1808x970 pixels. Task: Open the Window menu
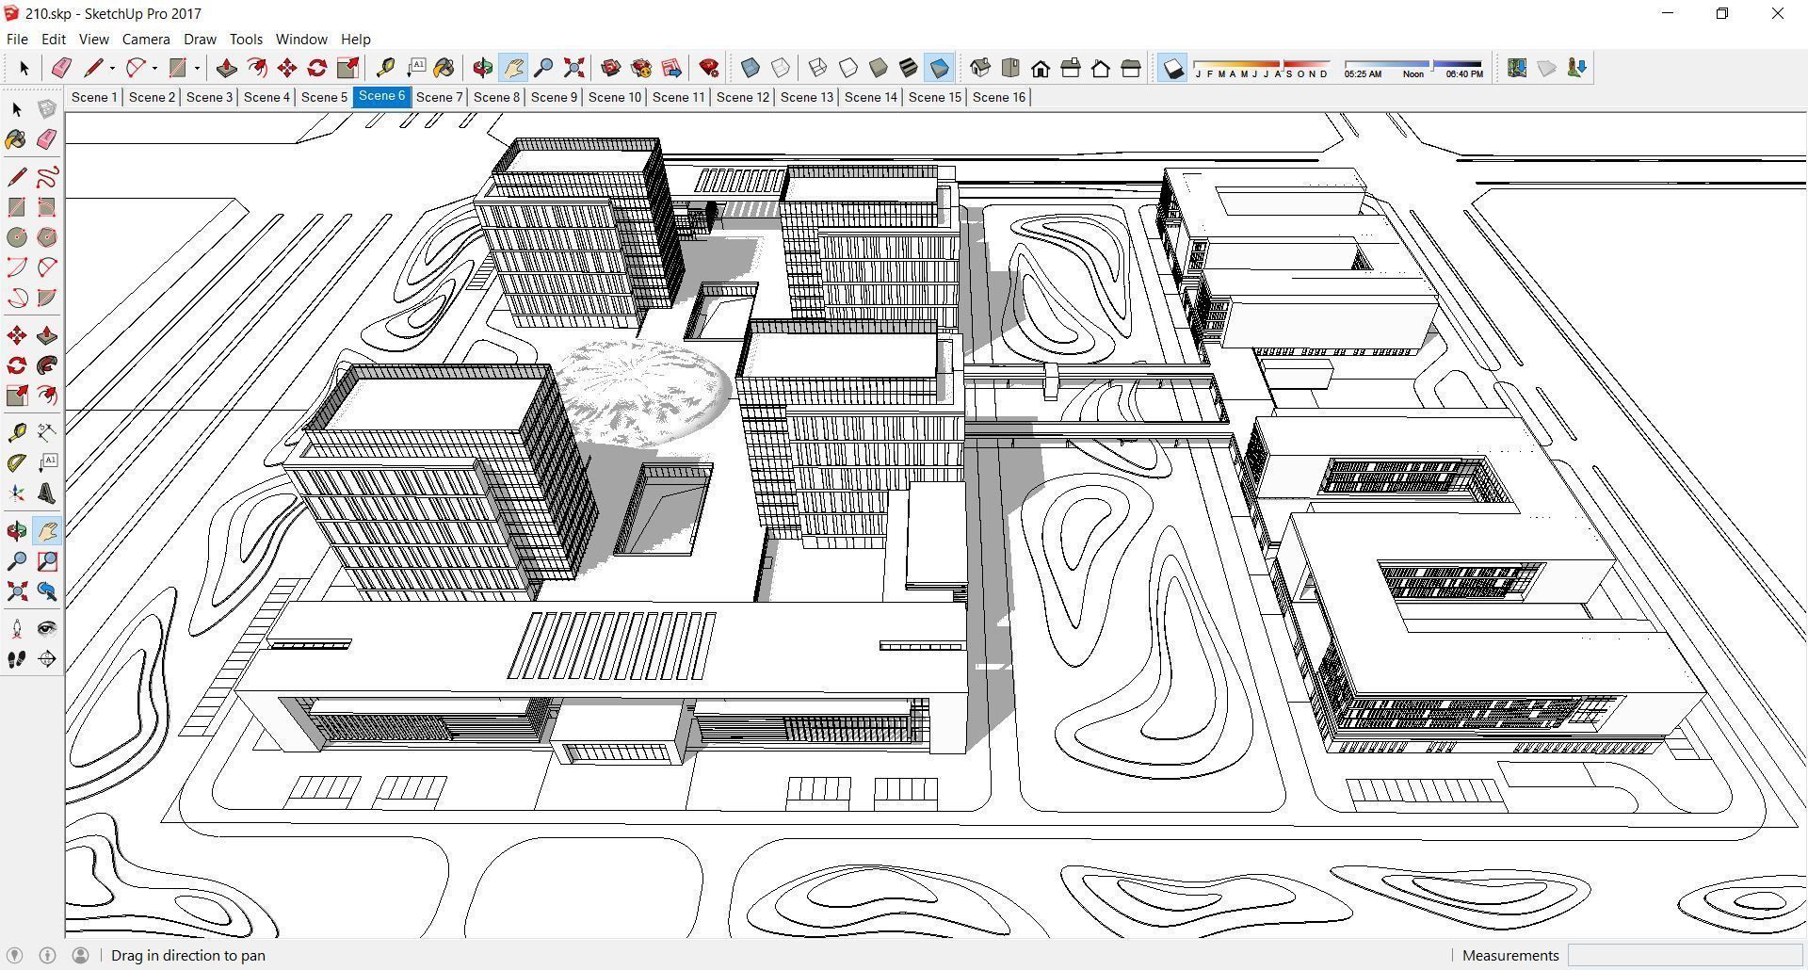pyautogui.click(x=301, y=39)
